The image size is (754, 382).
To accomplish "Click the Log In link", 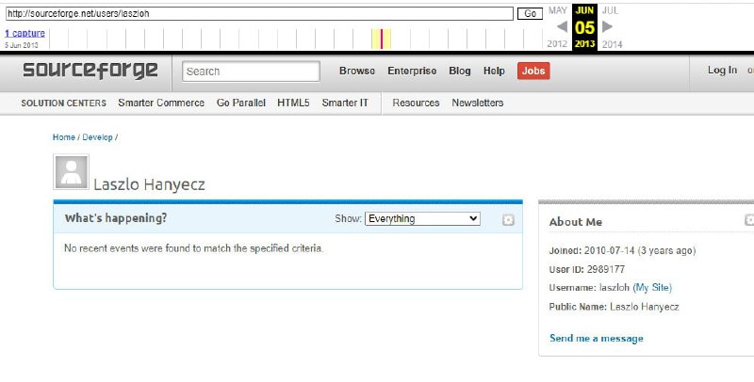I will pyautogui.click(x=722, y=70).
